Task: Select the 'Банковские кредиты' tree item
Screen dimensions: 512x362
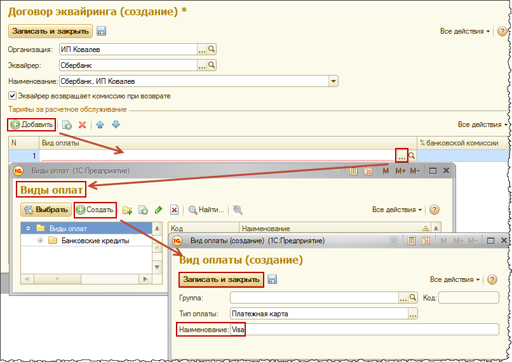Action: pos(95,241)
